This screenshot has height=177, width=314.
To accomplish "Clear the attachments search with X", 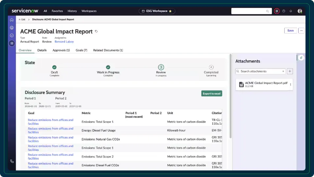I will tap(283, 71).
